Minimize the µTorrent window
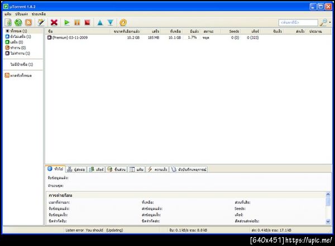Screen dimensions: 335x246 pos(313,7)
